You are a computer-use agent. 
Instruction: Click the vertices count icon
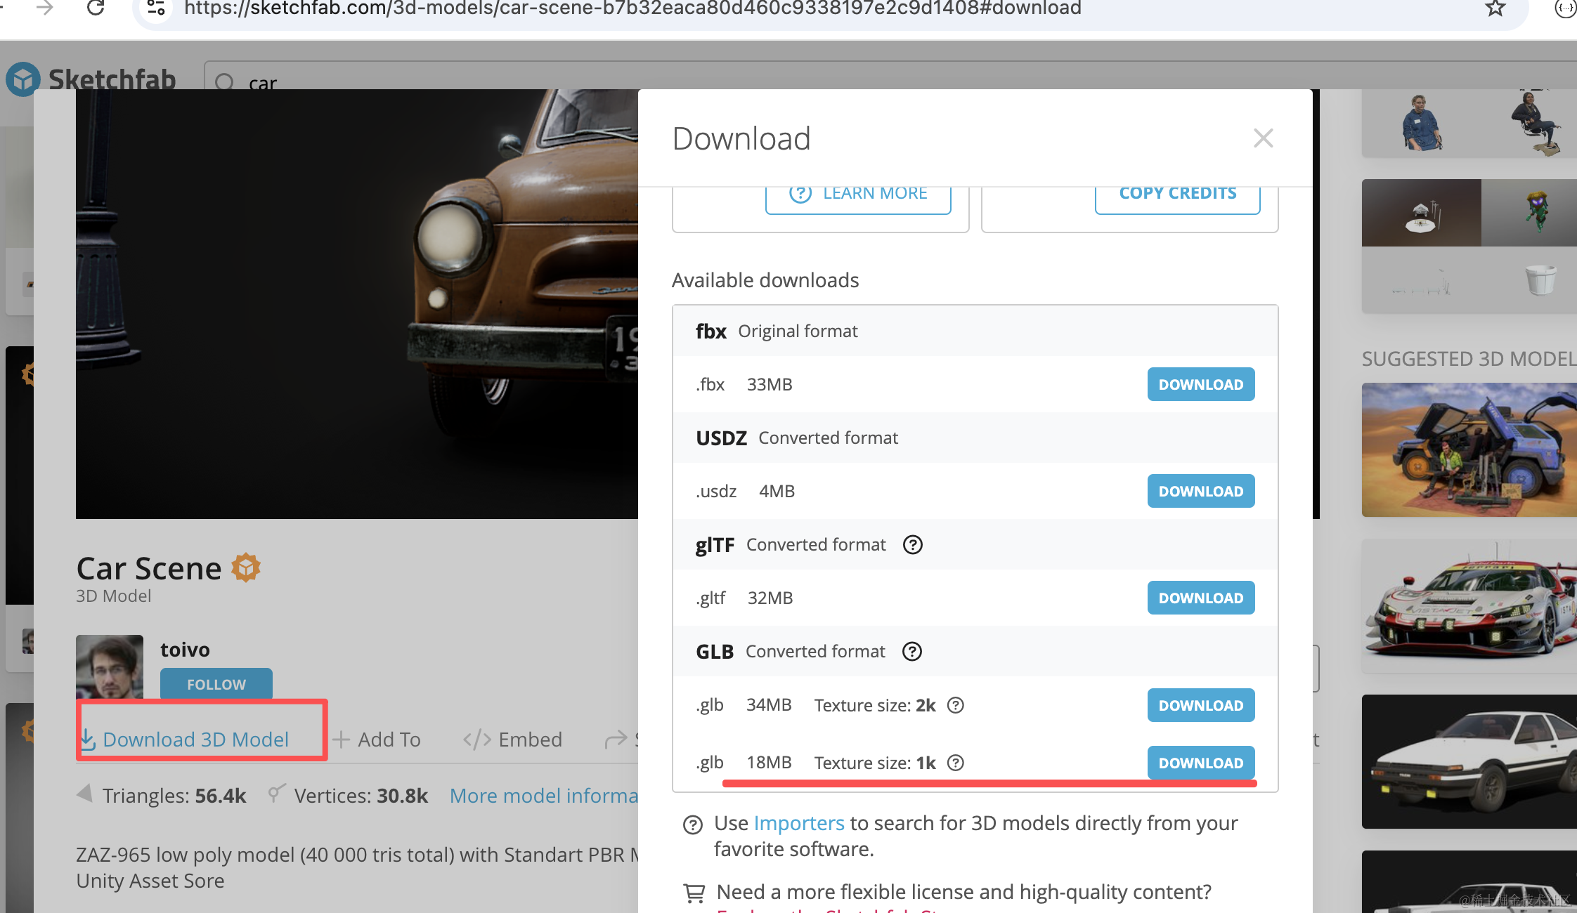[277, 794]
